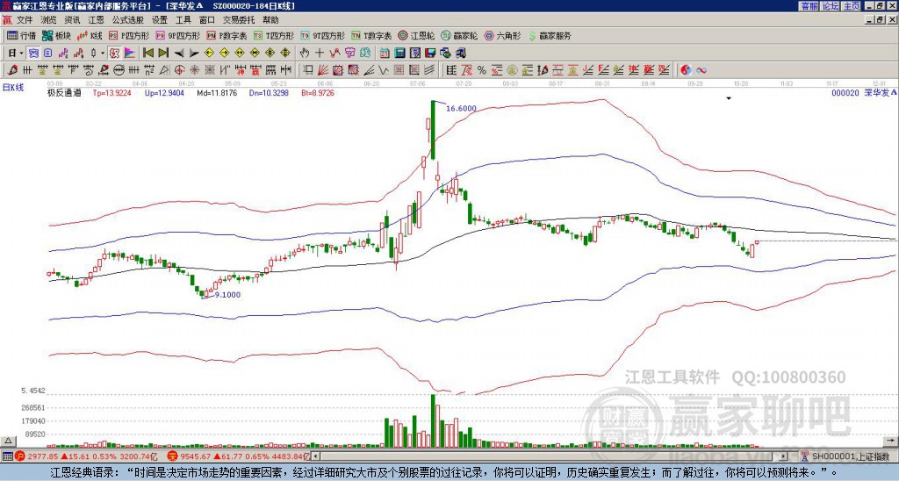
Task: Open the 9P四方形 tool
Action: (177, 35)
